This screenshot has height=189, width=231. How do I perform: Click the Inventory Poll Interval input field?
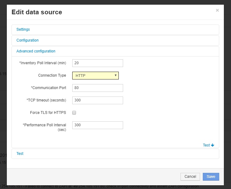click(x=97, y=63)
